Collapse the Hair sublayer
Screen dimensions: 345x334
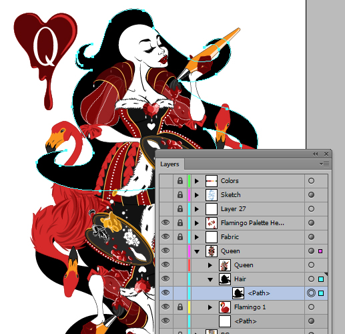click(210, 280)
